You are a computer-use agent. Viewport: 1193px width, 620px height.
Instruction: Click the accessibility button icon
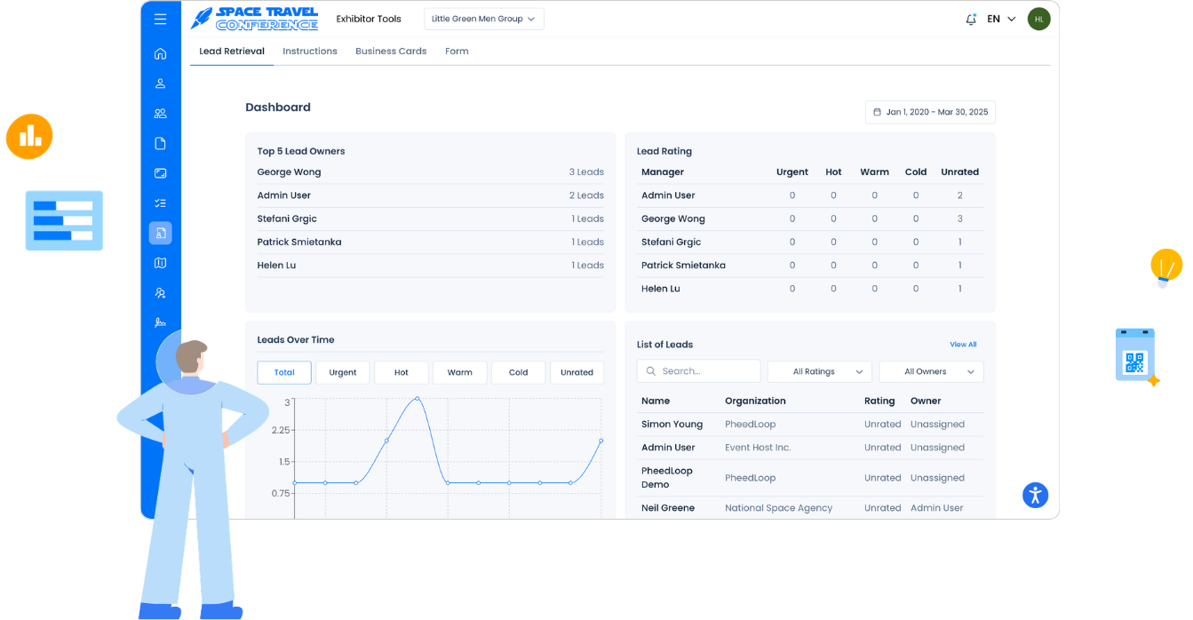tap(1035, 495)
